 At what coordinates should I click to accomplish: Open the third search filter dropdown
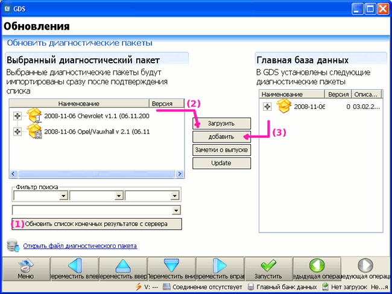[x=174, y=196]
